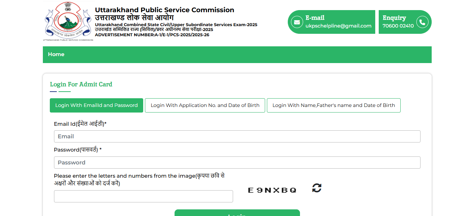
Task: Click the green E-mail contact card
Action: tap(331, 22)
